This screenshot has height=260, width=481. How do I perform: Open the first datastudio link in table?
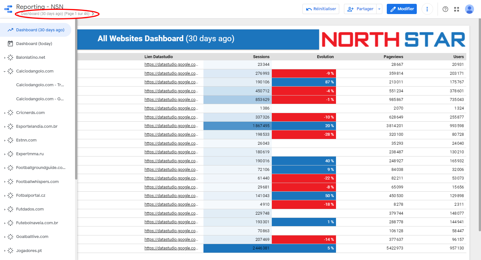[x=171, y=65]
